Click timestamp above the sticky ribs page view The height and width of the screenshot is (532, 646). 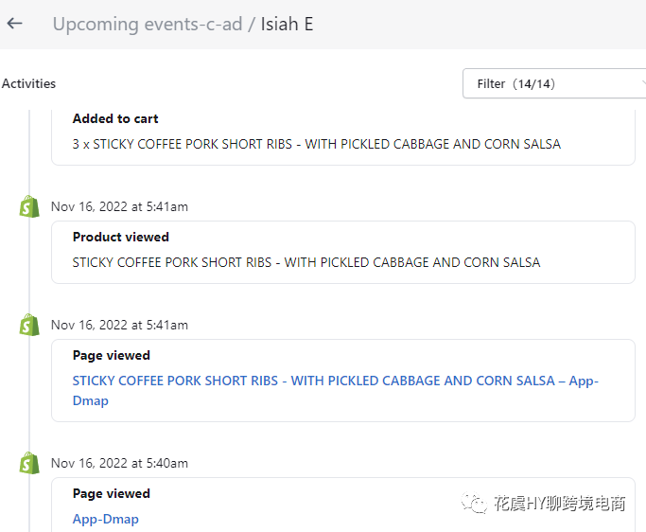tap(119, 325)
